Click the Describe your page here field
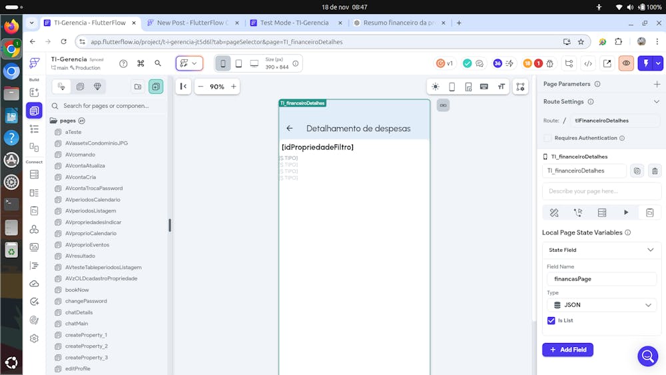Viewport: 666px width, 375px height. click(x=601, y=191)
